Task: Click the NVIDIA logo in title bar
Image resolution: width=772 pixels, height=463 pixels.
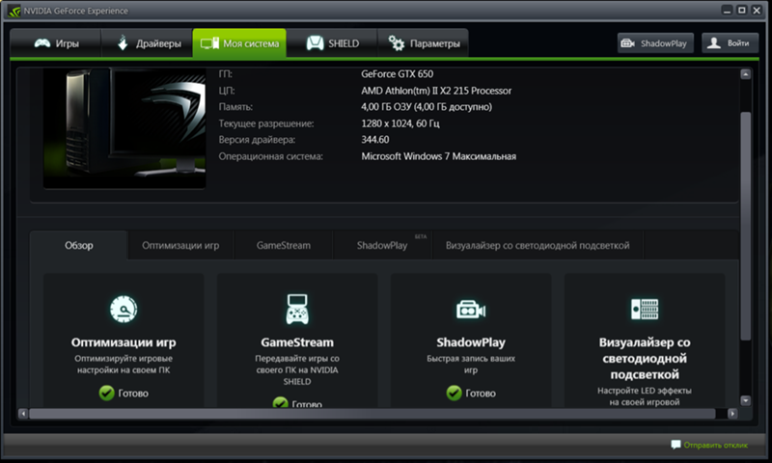Action: pos(14,11)
